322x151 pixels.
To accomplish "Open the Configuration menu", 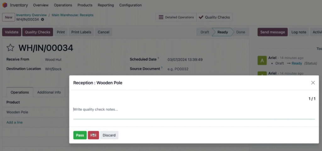I will coord(130,5).
